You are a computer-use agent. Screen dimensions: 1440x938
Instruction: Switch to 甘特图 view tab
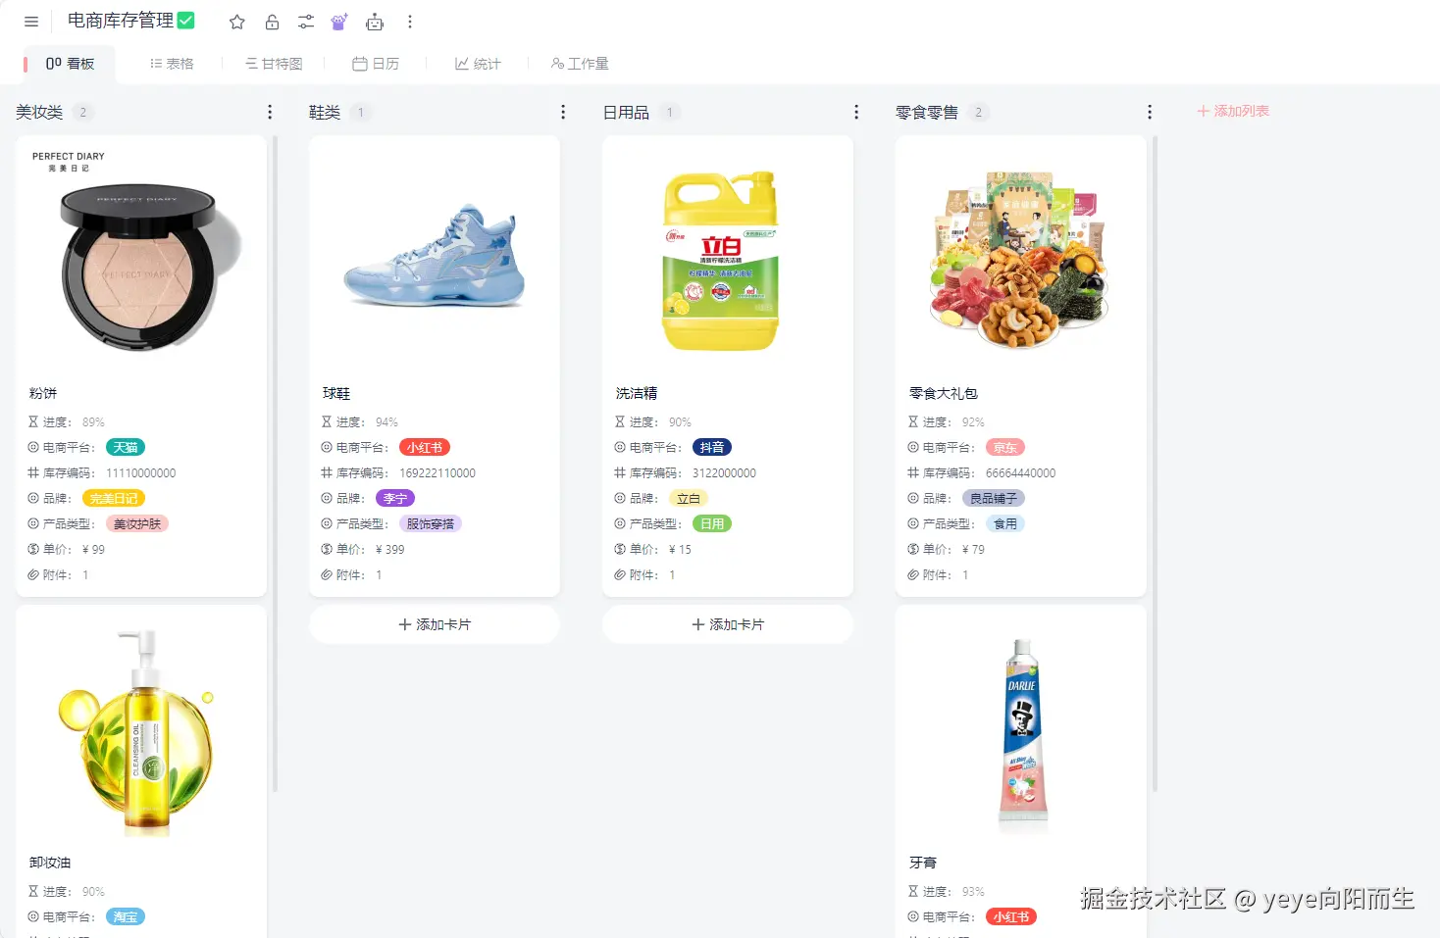click(x=274, y=64)
